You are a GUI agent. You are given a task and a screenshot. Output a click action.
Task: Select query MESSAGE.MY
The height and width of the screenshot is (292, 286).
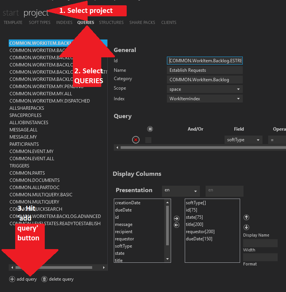pos(58,137)
